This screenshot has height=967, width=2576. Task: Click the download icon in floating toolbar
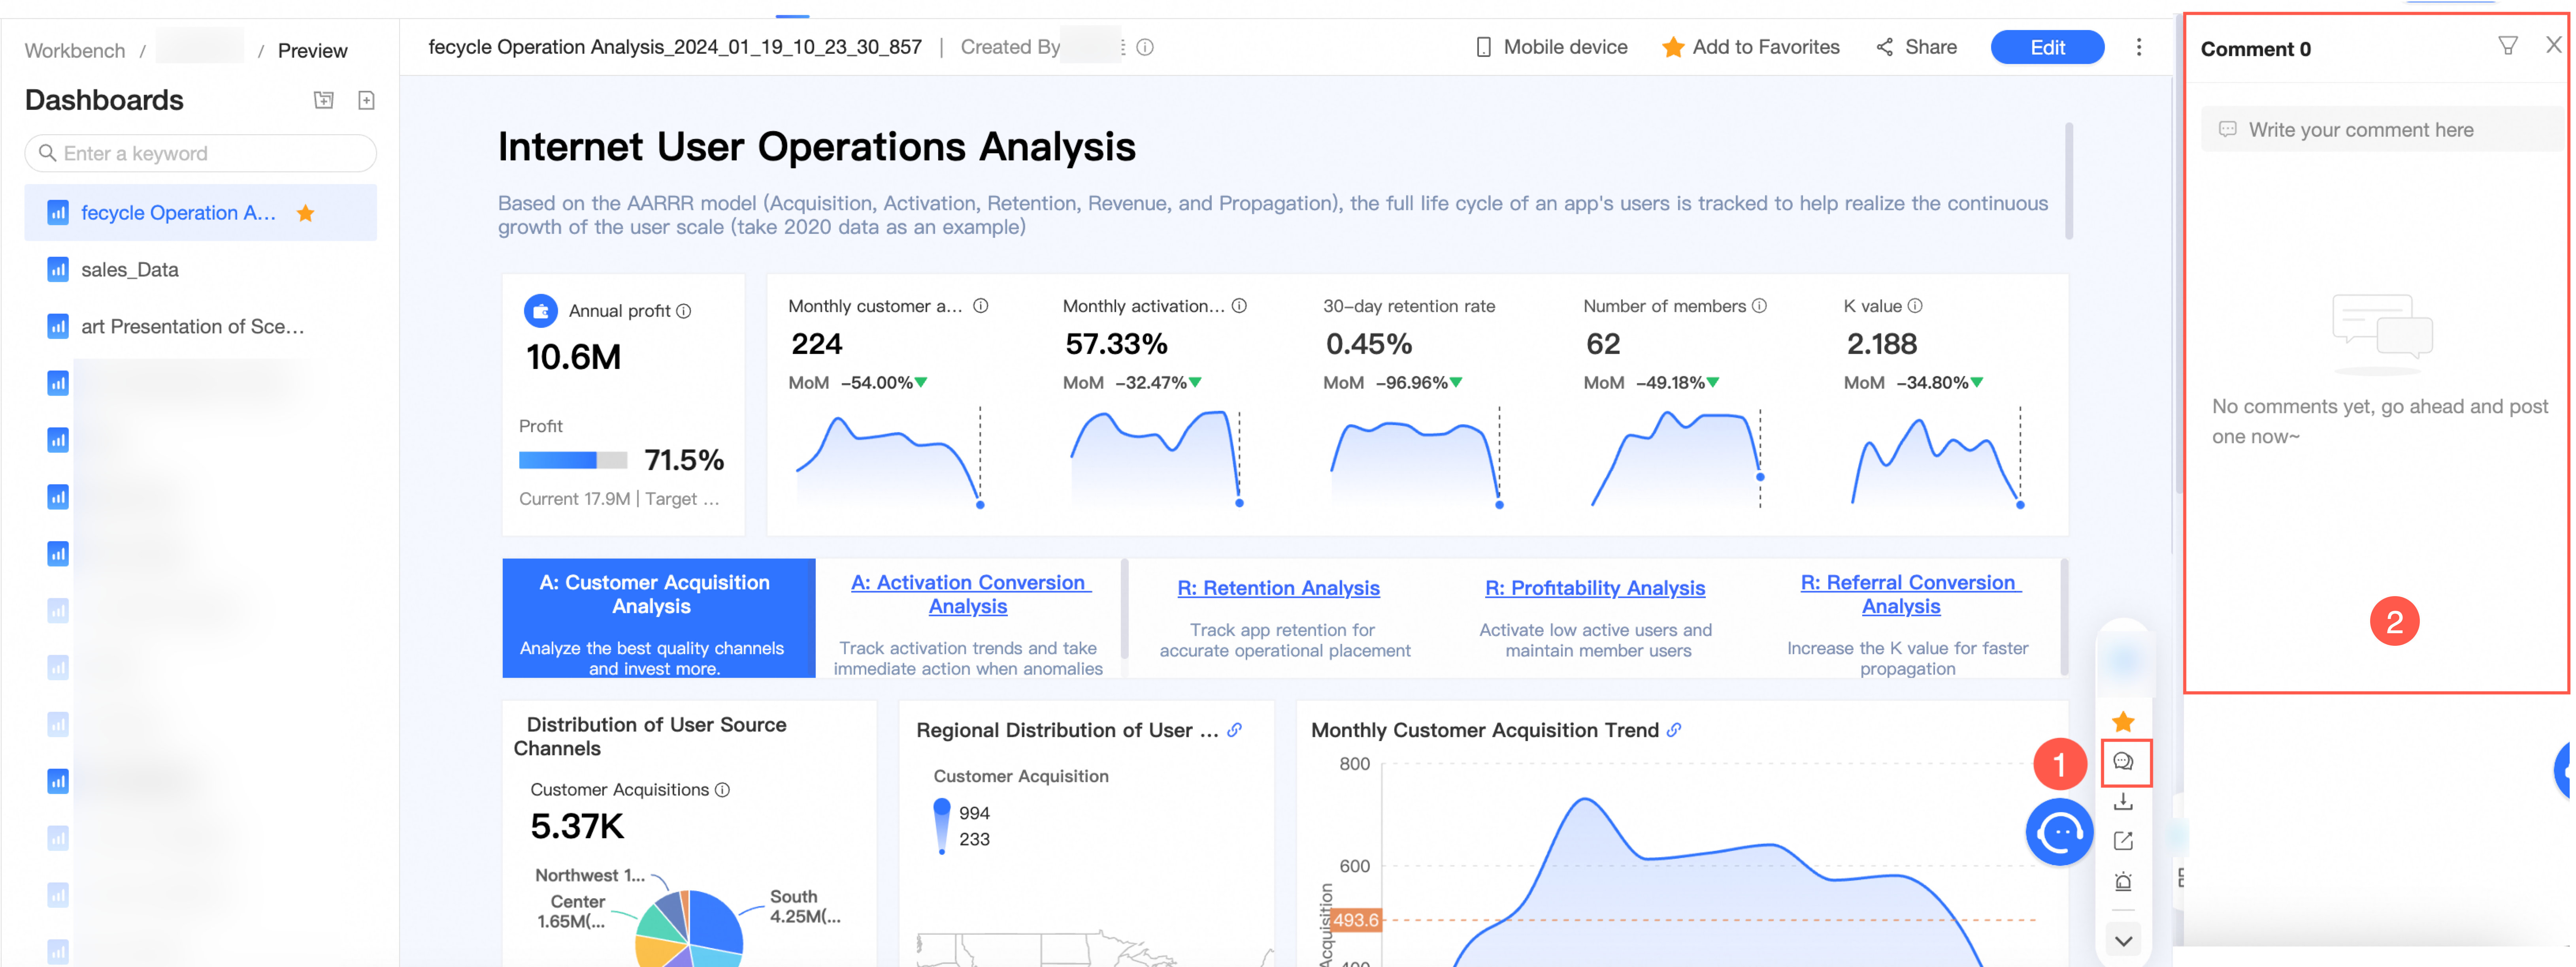[x=2123, y=801]
